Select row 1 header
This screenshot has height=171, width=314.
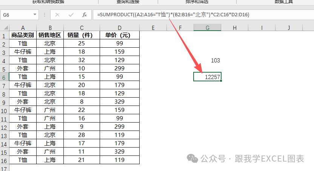4,36
